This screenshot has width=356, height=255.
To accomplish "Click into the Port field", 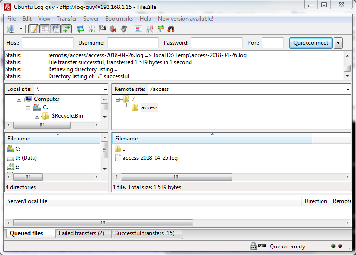I will [x=273, y=43].
